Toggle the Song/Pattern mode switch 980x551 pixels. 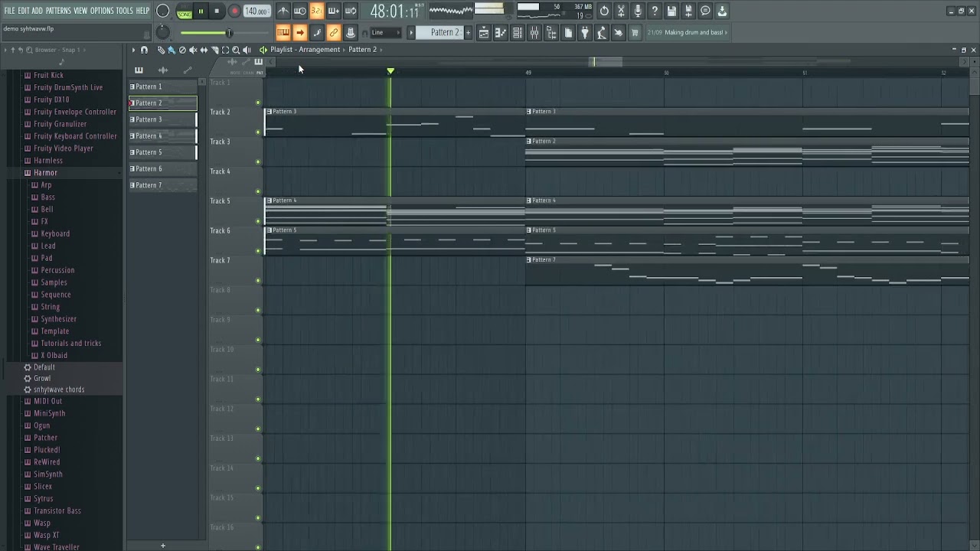coord(185,11)
